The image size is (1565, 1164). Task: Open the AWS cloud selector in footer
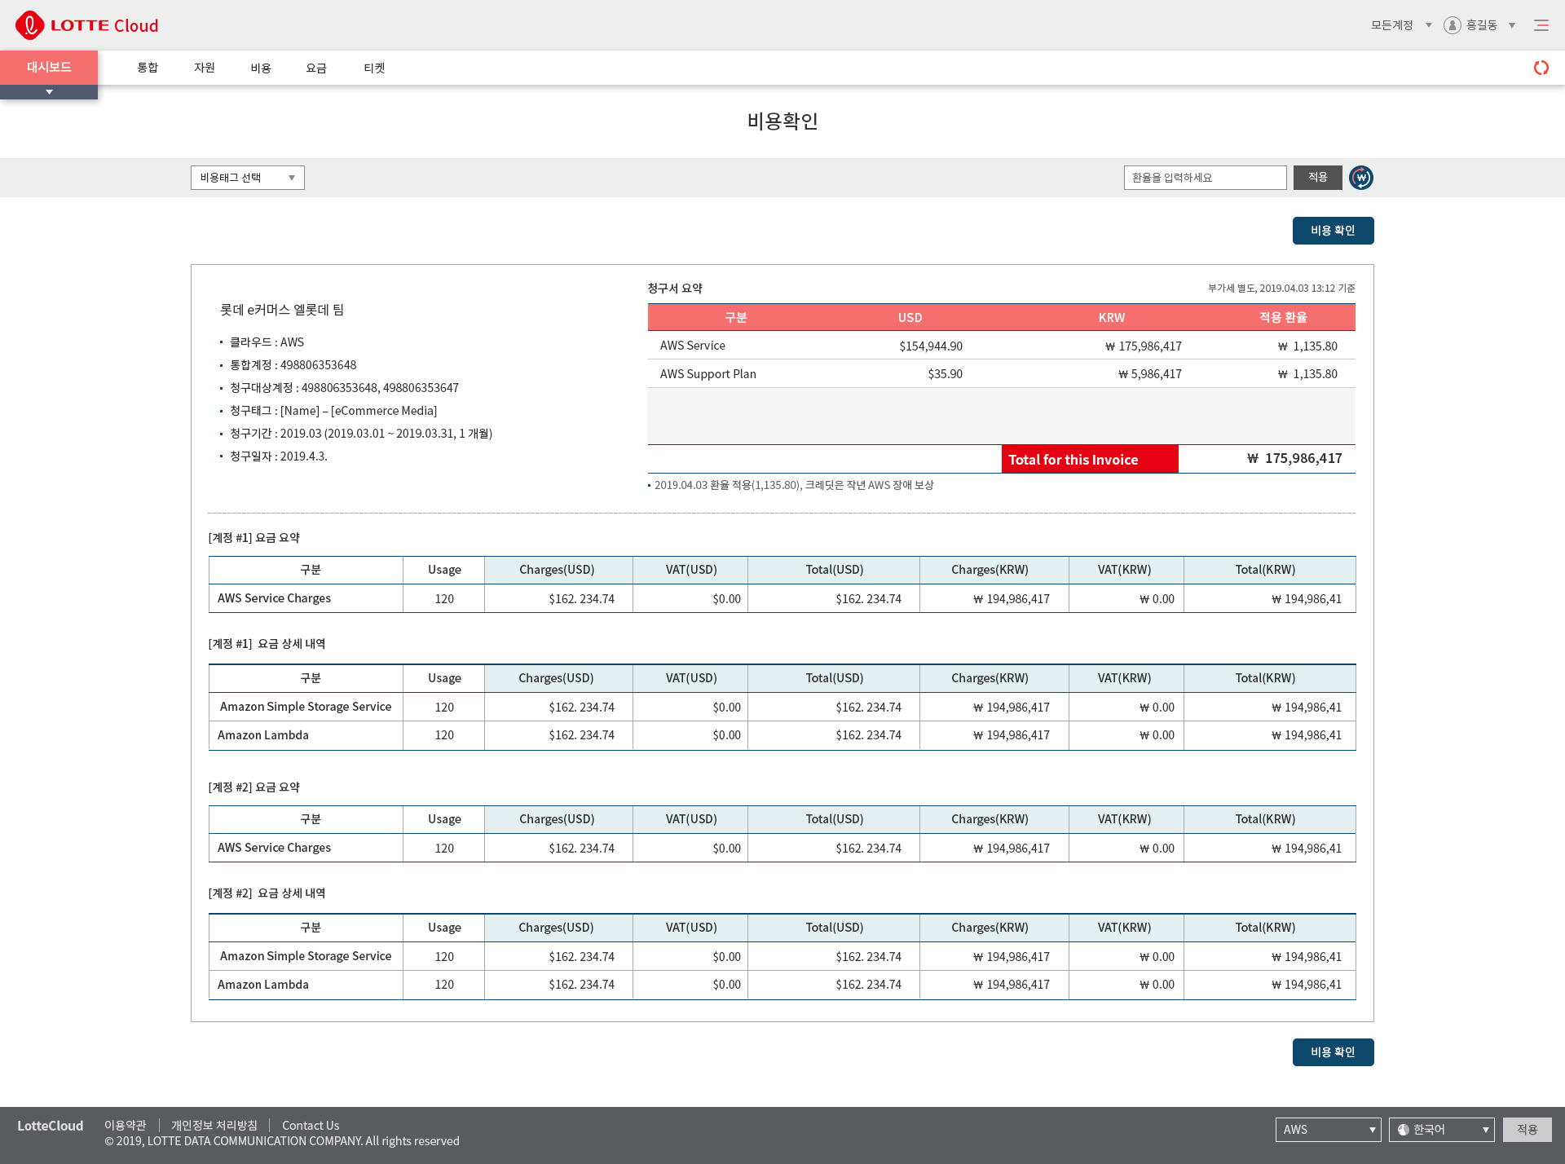click(1328, 1130)
